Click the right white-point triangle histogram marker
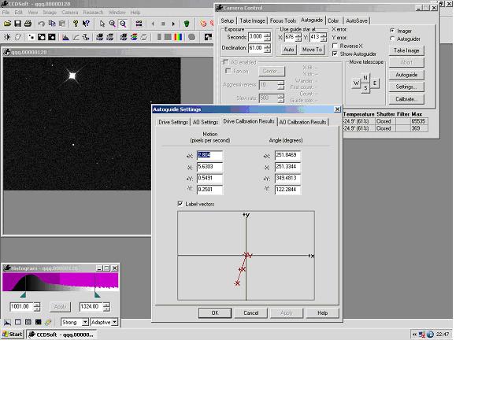This screenshot has width=504, height=403. point(97,294)
